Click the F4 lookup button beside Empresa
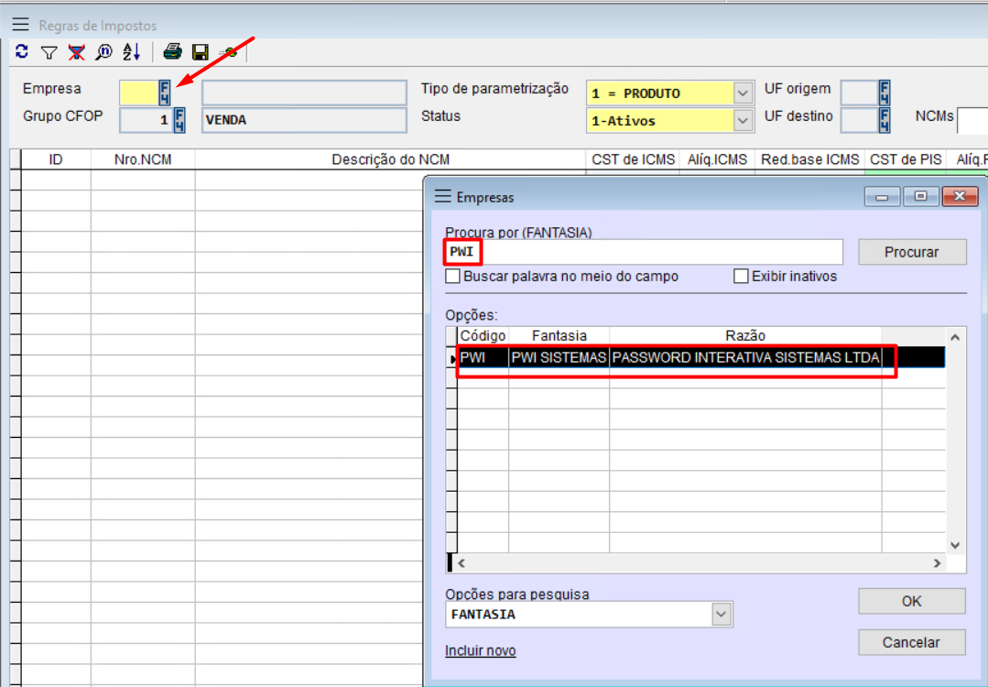988x687 pixels. [165, 93]
